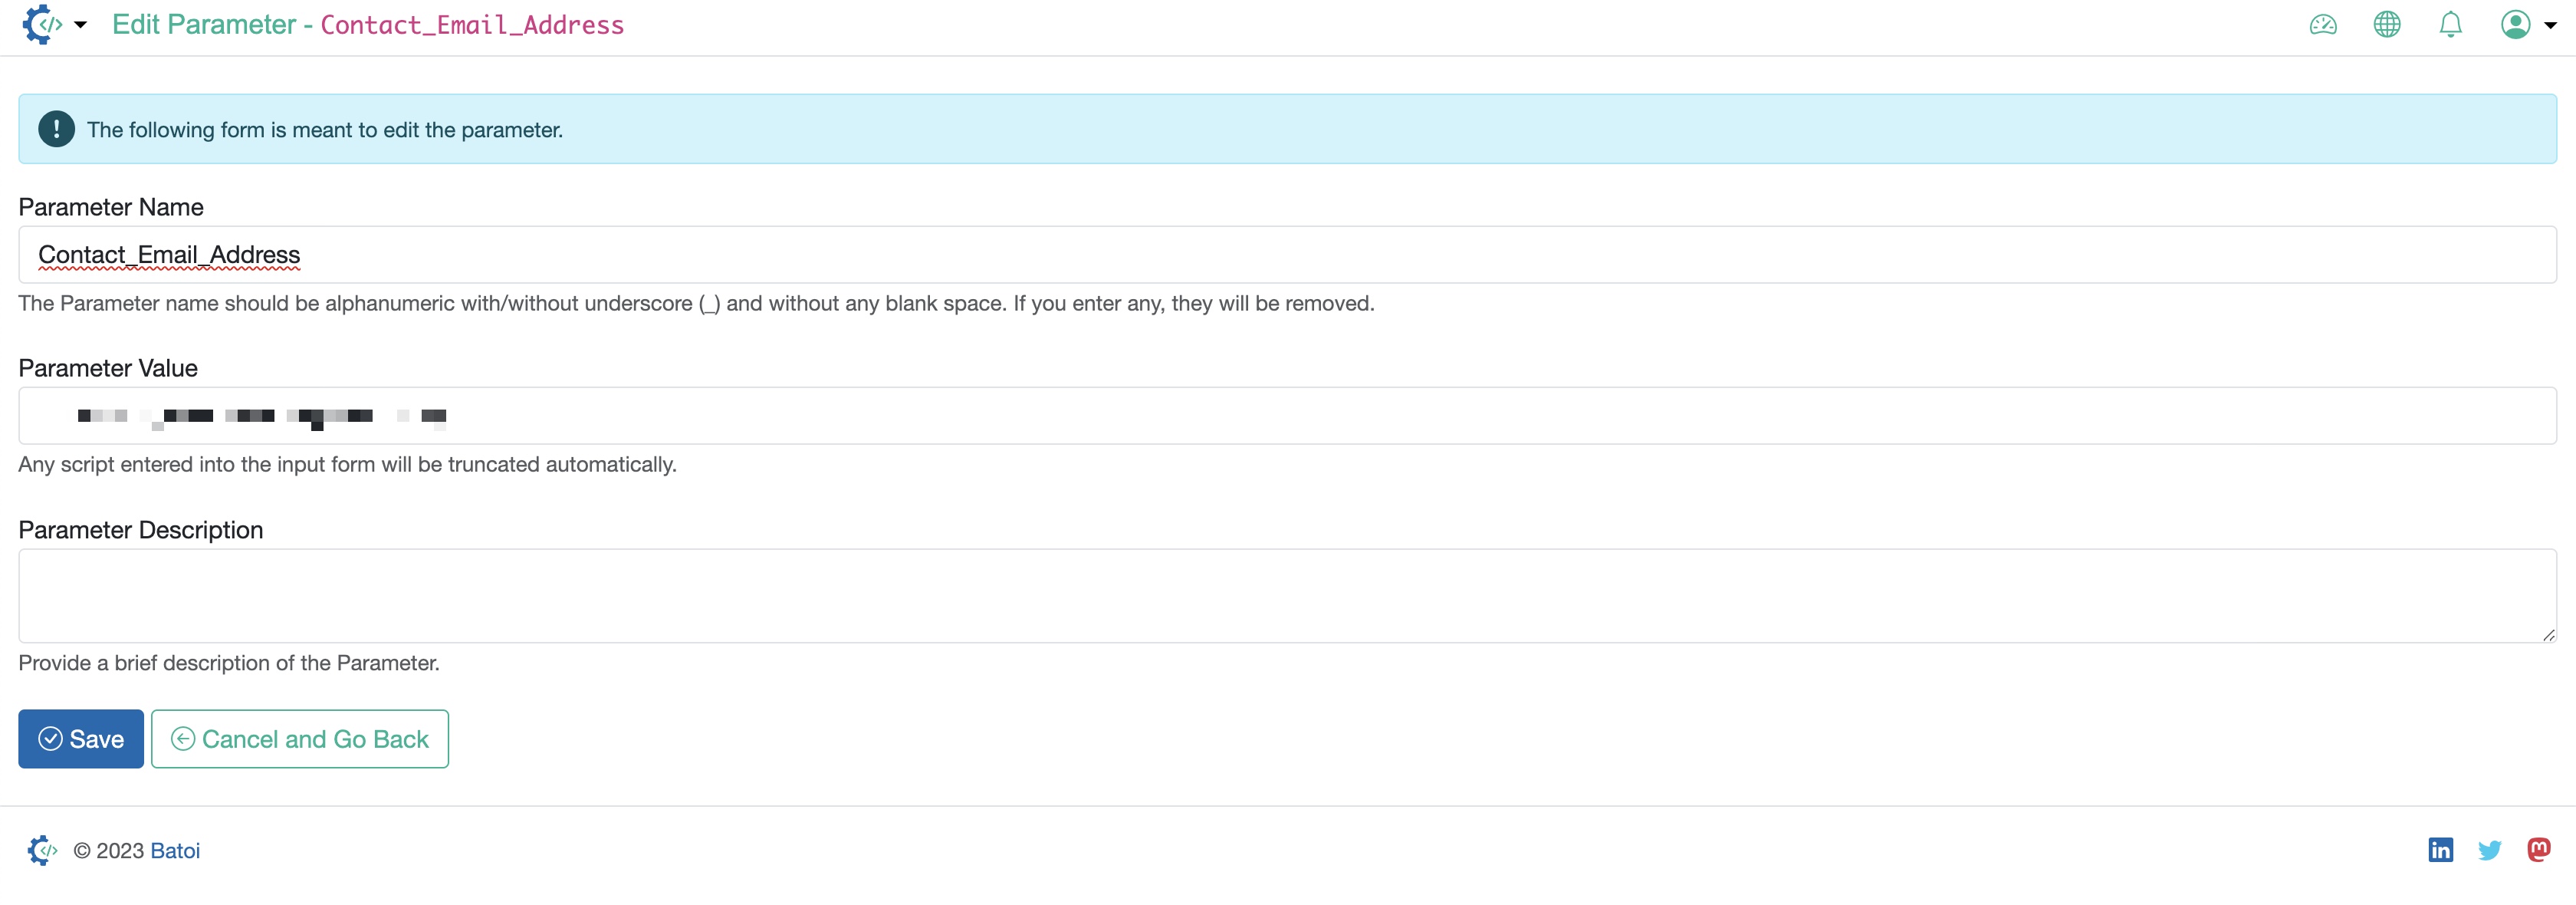Viewport: 2576px width, 905px height.
Task: Click 'Any script entered' help text
Action: pos(347,464)
